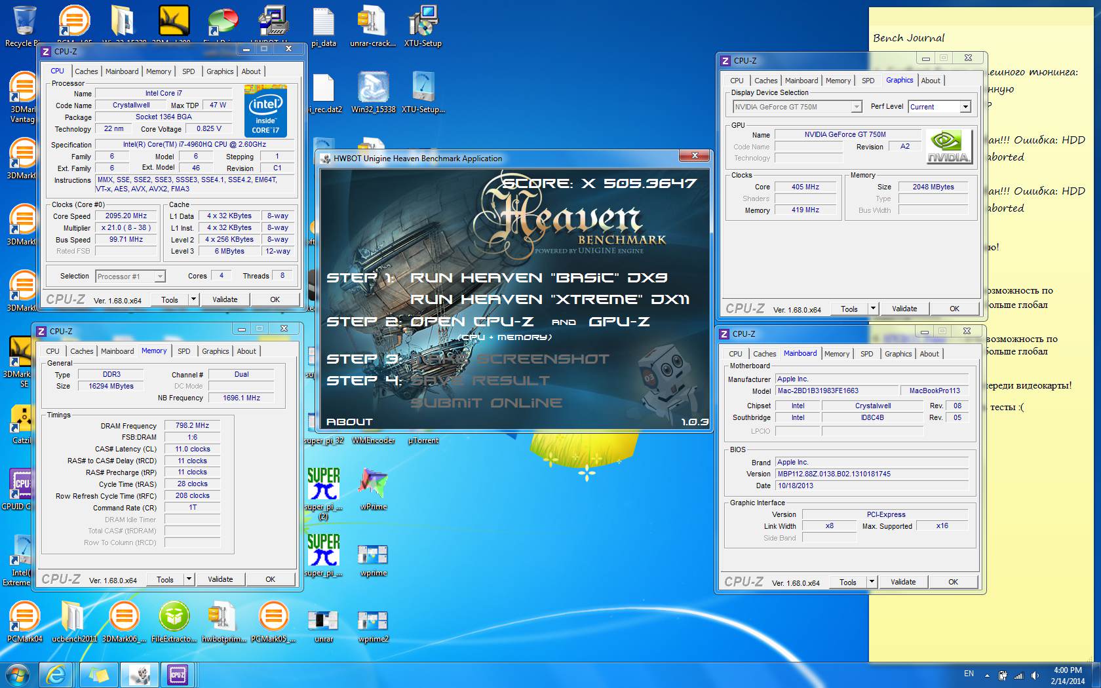Viewport: 1101px width, 688px height.
Task: Click Validate in Mainboard tab window
Action: click(903, 582)
